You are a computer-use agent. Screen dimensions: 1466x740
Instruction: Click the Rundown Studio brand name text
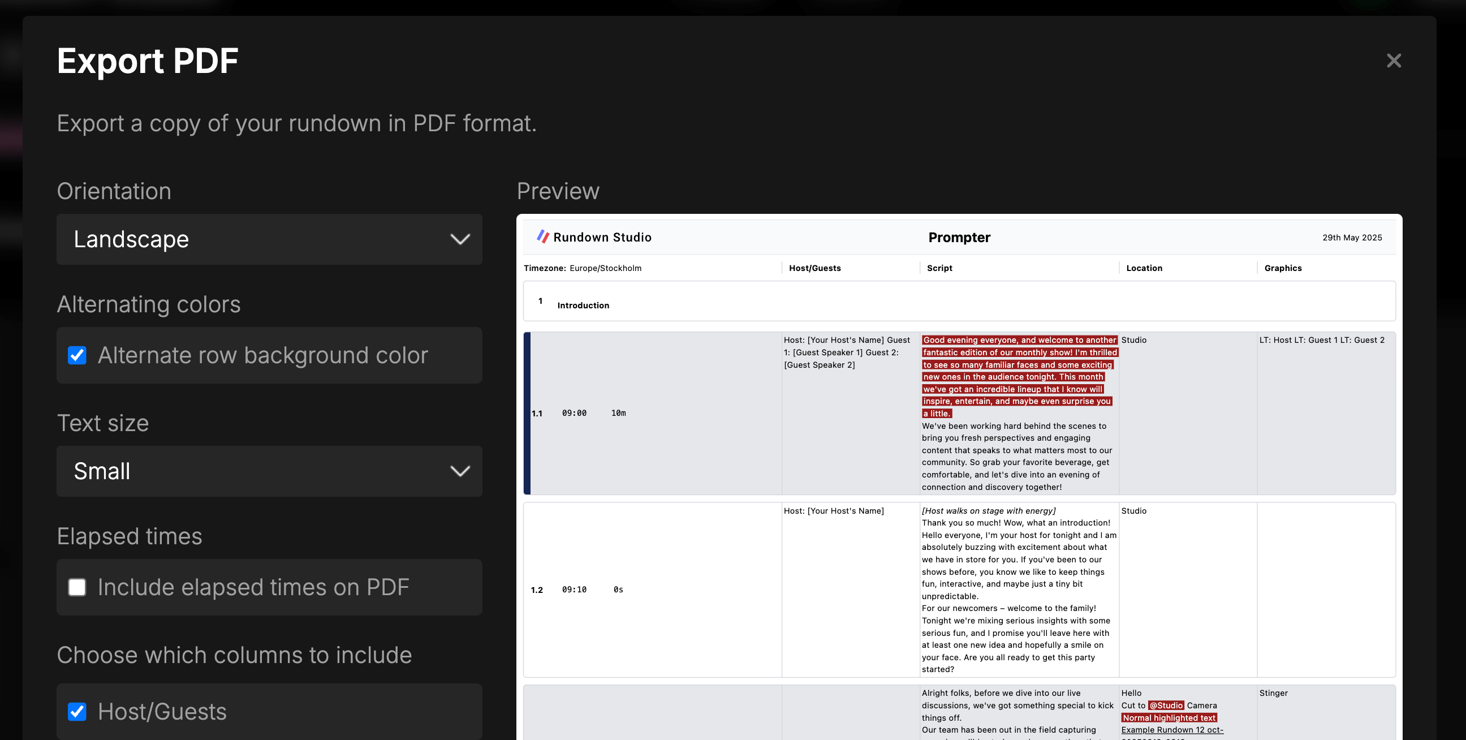[602, 238]
